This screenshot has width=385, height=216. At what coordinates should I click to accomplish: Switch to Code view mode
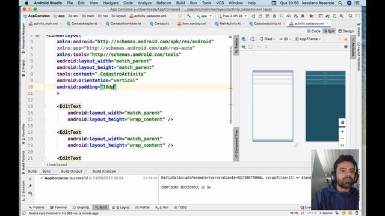coord(313,31)
